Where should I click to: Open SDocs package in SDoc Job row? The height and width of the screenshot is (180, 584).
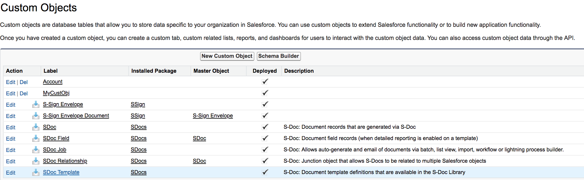click(139, 150)
